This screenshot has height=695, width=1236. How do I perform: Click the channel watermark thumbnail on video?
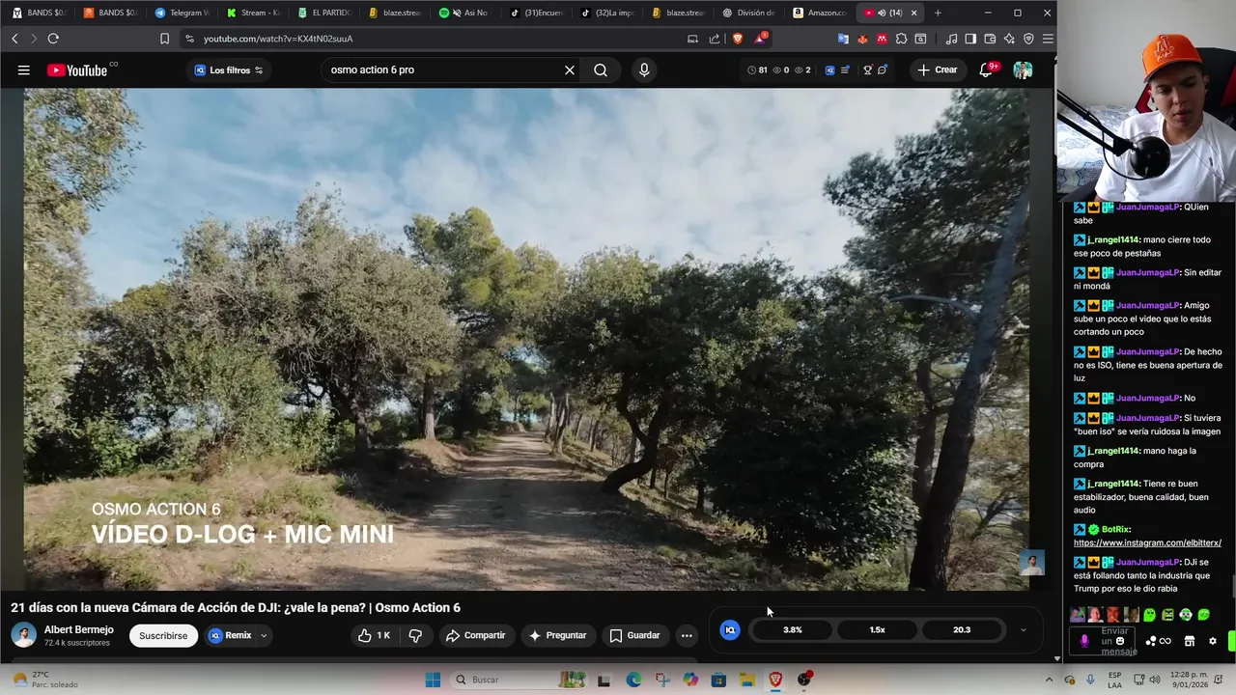point(1032,563)
